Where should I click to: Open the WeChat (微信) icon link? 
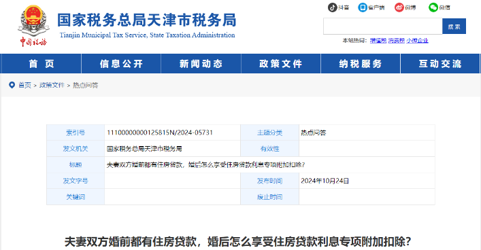[x=433, y=7]
